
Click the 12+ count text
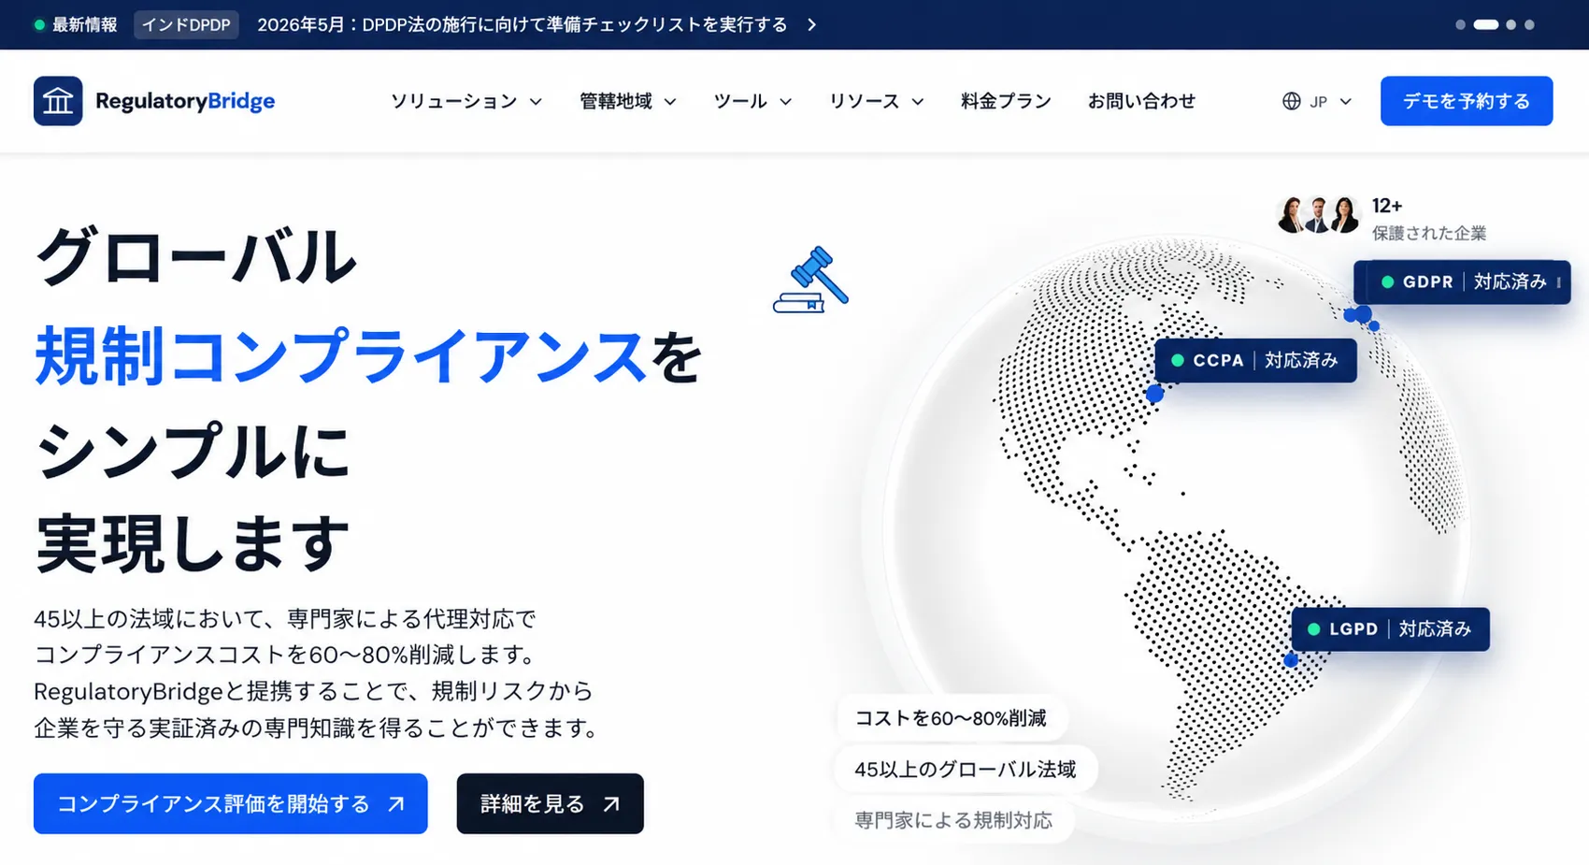[1387, 206]
